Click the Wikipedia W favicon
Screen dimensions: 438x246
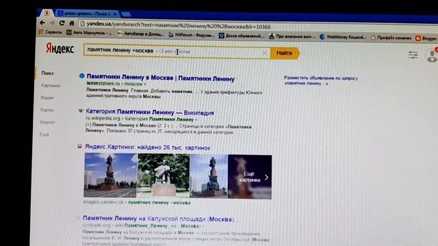(x=81, y=111)
